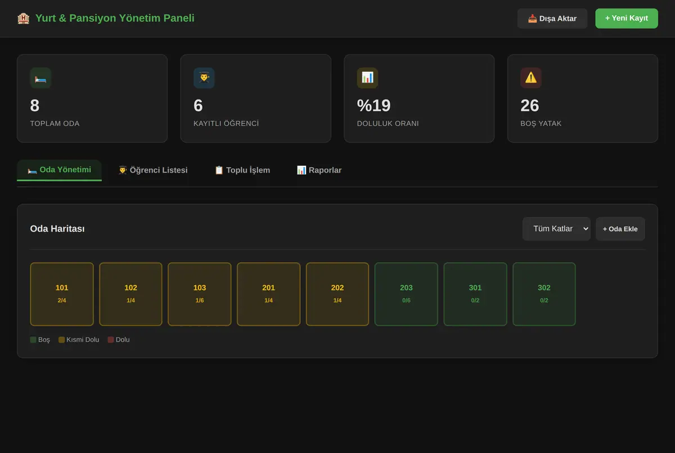
Task: Select room 101 tile
Action: pos(62,294)
